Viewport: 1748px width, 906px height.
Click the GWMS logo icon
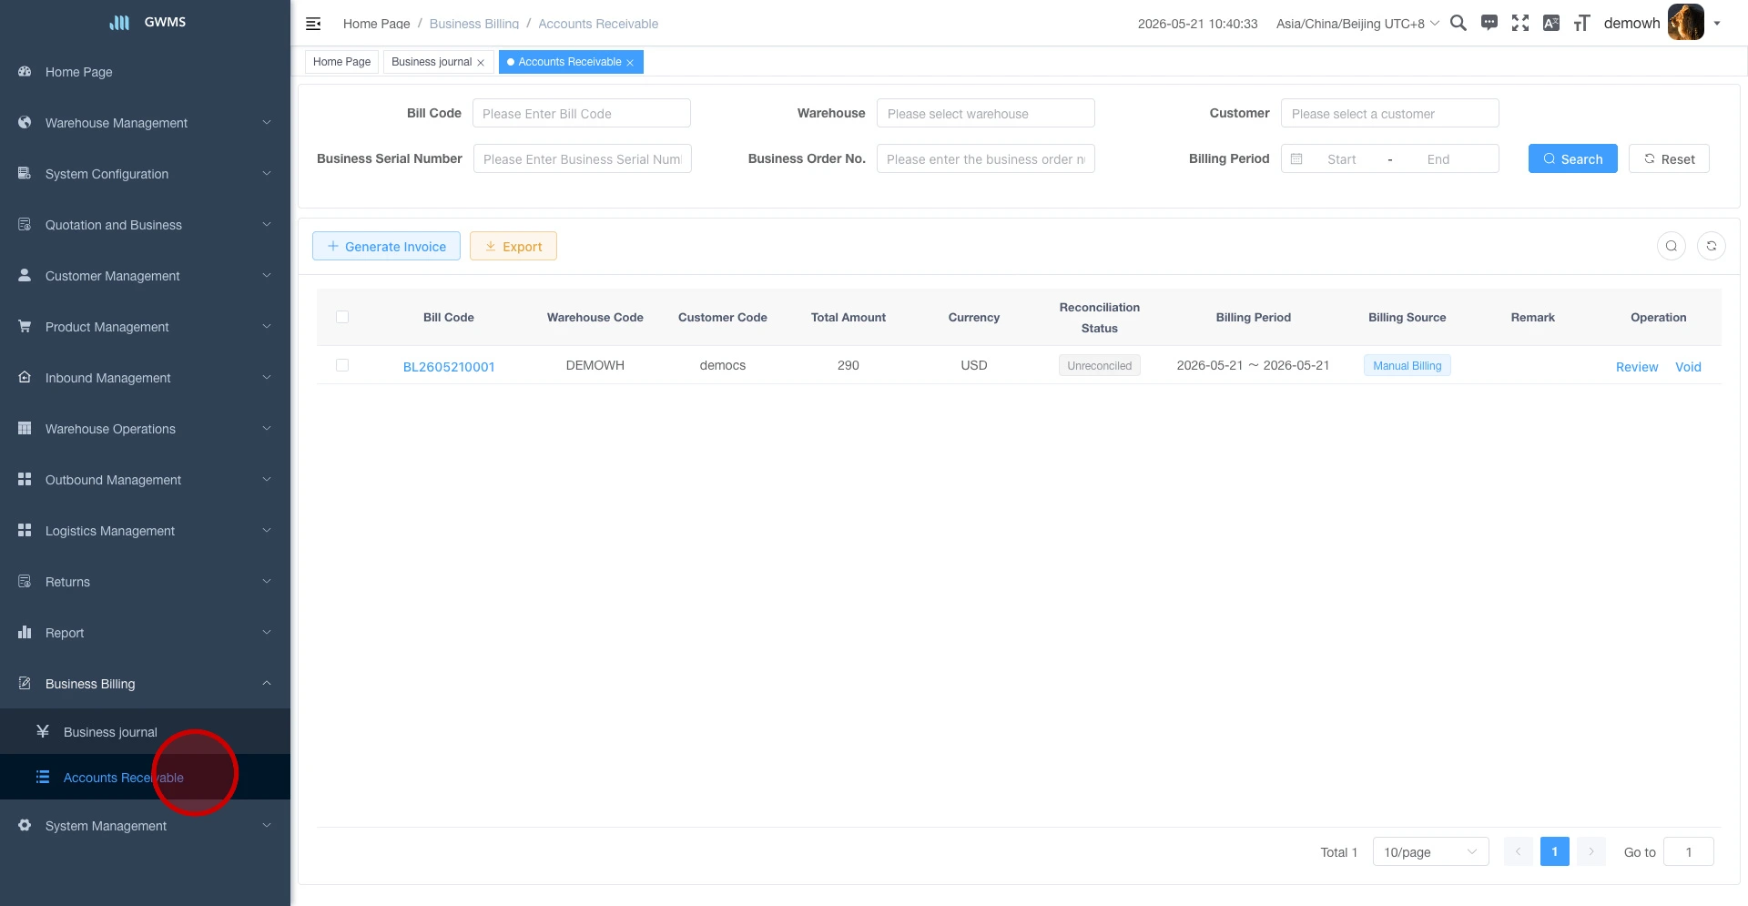[x=119, y=23]
